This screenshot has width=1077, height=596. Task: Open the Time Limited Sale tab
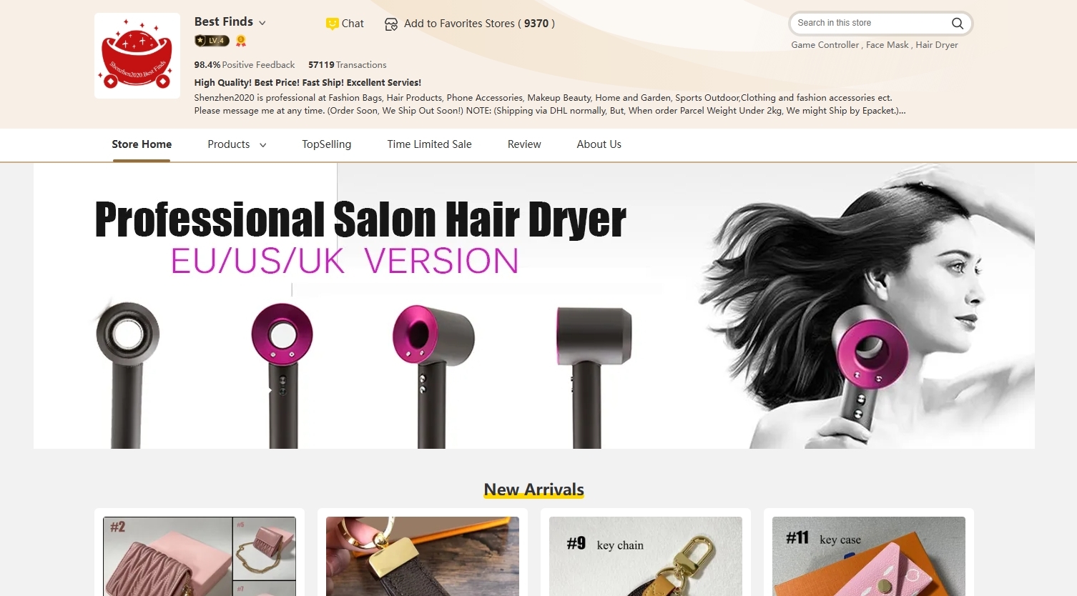pyautogui.click(x=429, y=144)
